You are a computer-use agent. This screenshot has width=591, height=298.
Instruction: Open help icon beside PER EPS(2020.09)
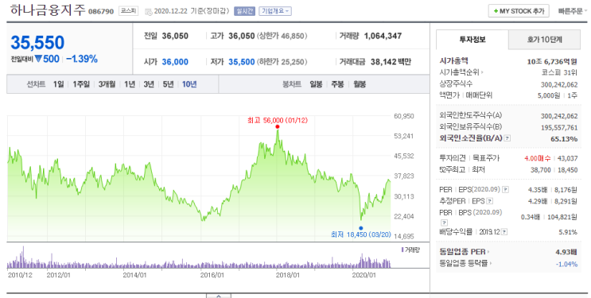505,189
